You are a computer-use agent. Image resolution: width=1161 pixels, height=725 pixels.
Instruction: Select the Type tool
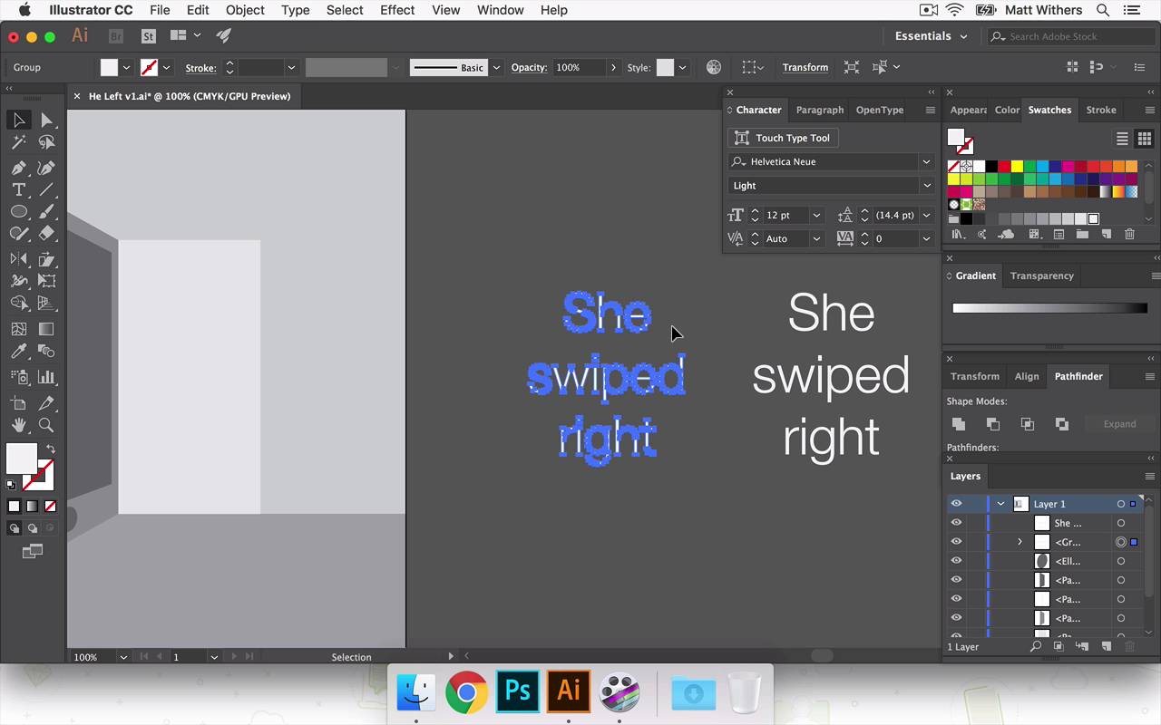(x=18, y=189)
